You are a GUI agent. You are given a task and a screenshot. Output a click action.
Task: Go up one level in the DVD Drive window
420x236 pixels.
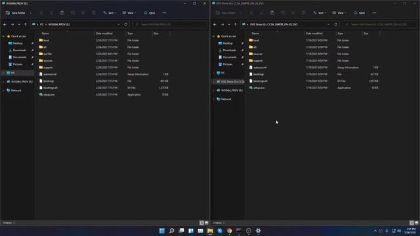(236, 24)
